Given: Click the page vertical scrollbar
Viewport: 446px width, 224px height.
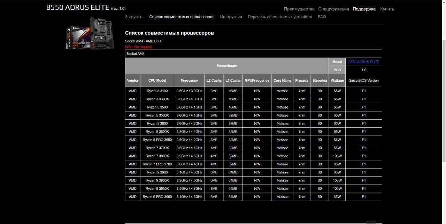Looking at the screenshot, I should [444, 101].
